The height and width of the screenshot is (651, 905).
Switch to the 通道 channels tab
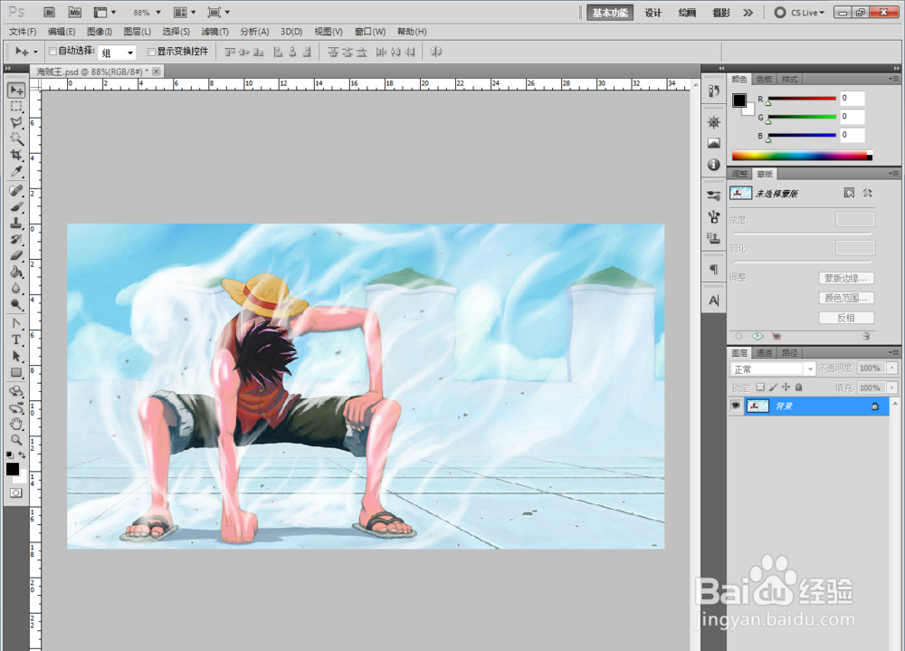[x=764, y=353]
